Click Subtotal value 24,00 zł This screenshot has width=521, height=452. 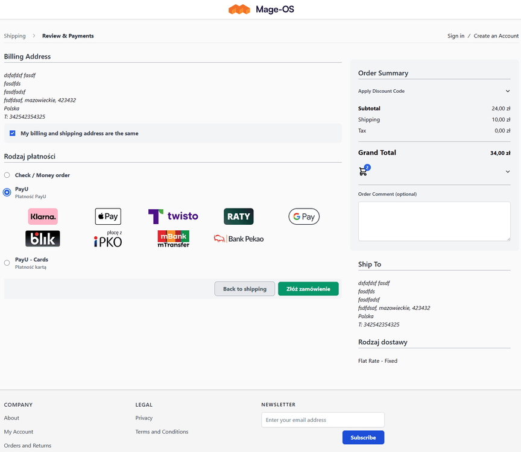(500, 108)
